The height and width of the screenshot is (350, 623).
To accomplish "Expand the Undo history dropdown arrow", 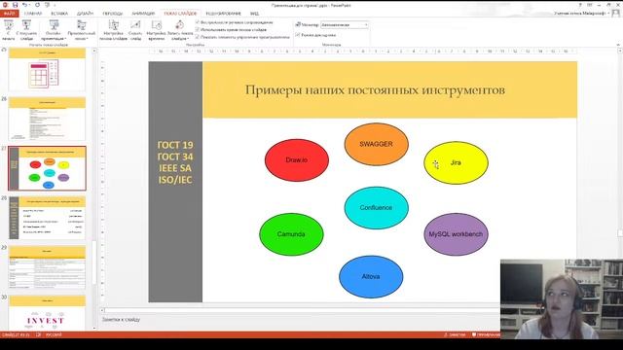I will point(30,5).
